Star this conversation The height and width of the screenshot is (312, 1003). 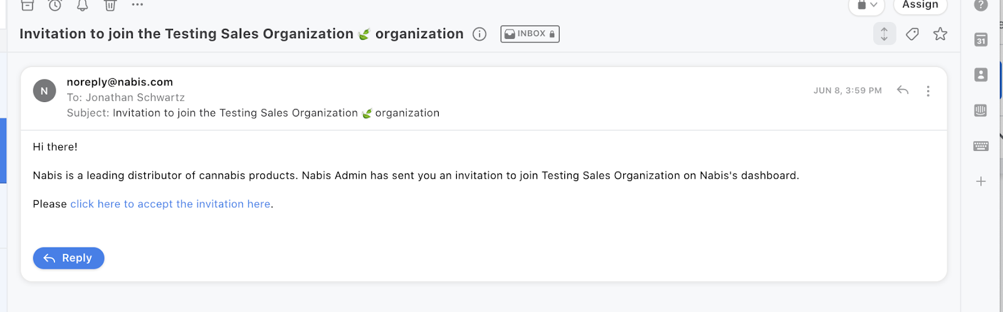point(940,34)
